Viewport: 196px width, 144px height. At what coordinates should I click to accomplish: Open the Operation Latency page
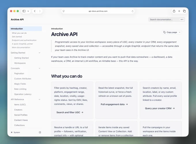(23, 94)
